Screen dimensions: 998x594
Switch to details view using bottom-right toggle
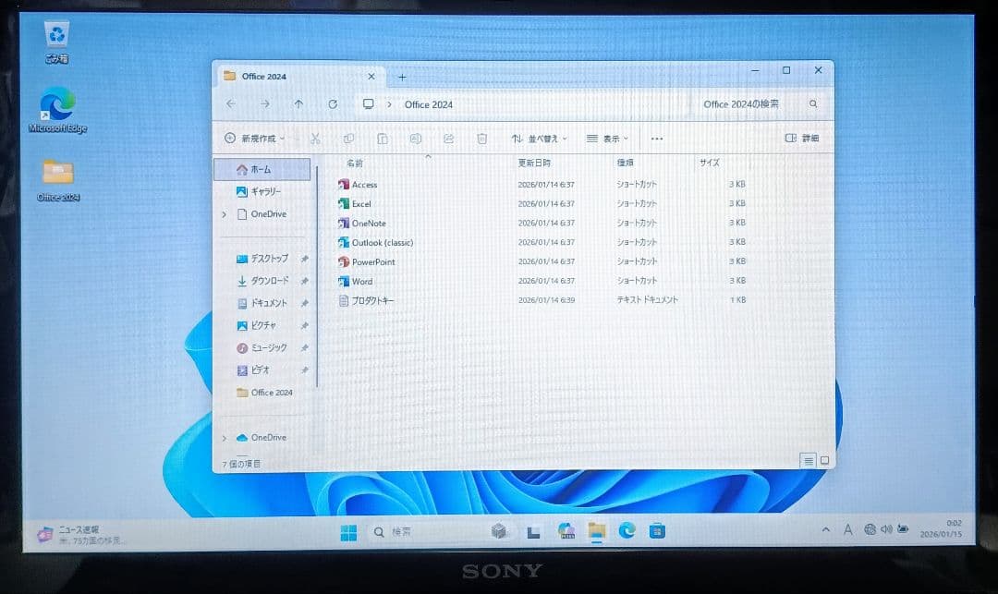pos(809,459)
